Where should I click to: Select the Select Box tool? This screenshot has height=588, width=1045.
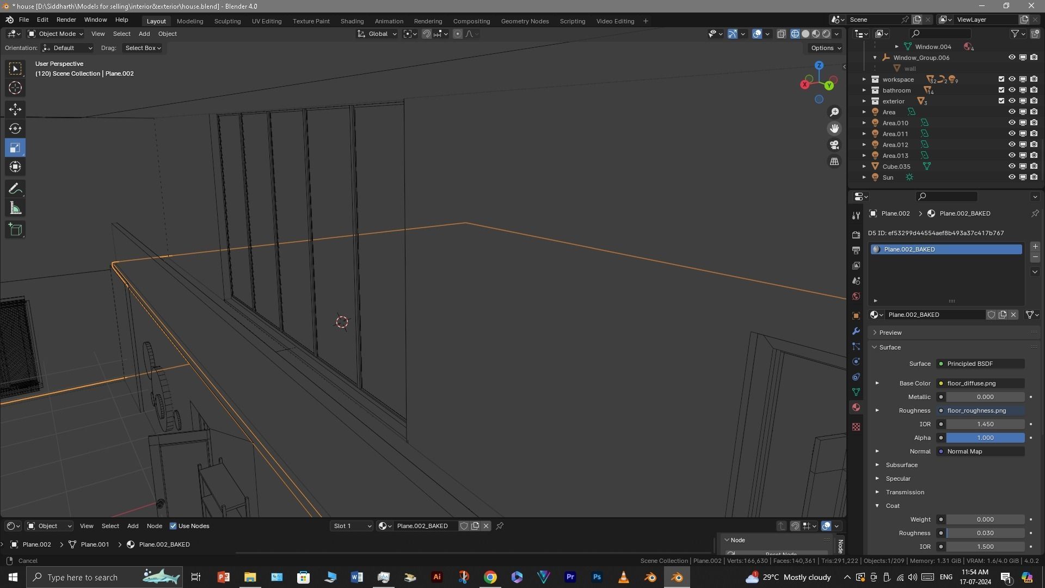pyautogui.click(x=15, y=69)
